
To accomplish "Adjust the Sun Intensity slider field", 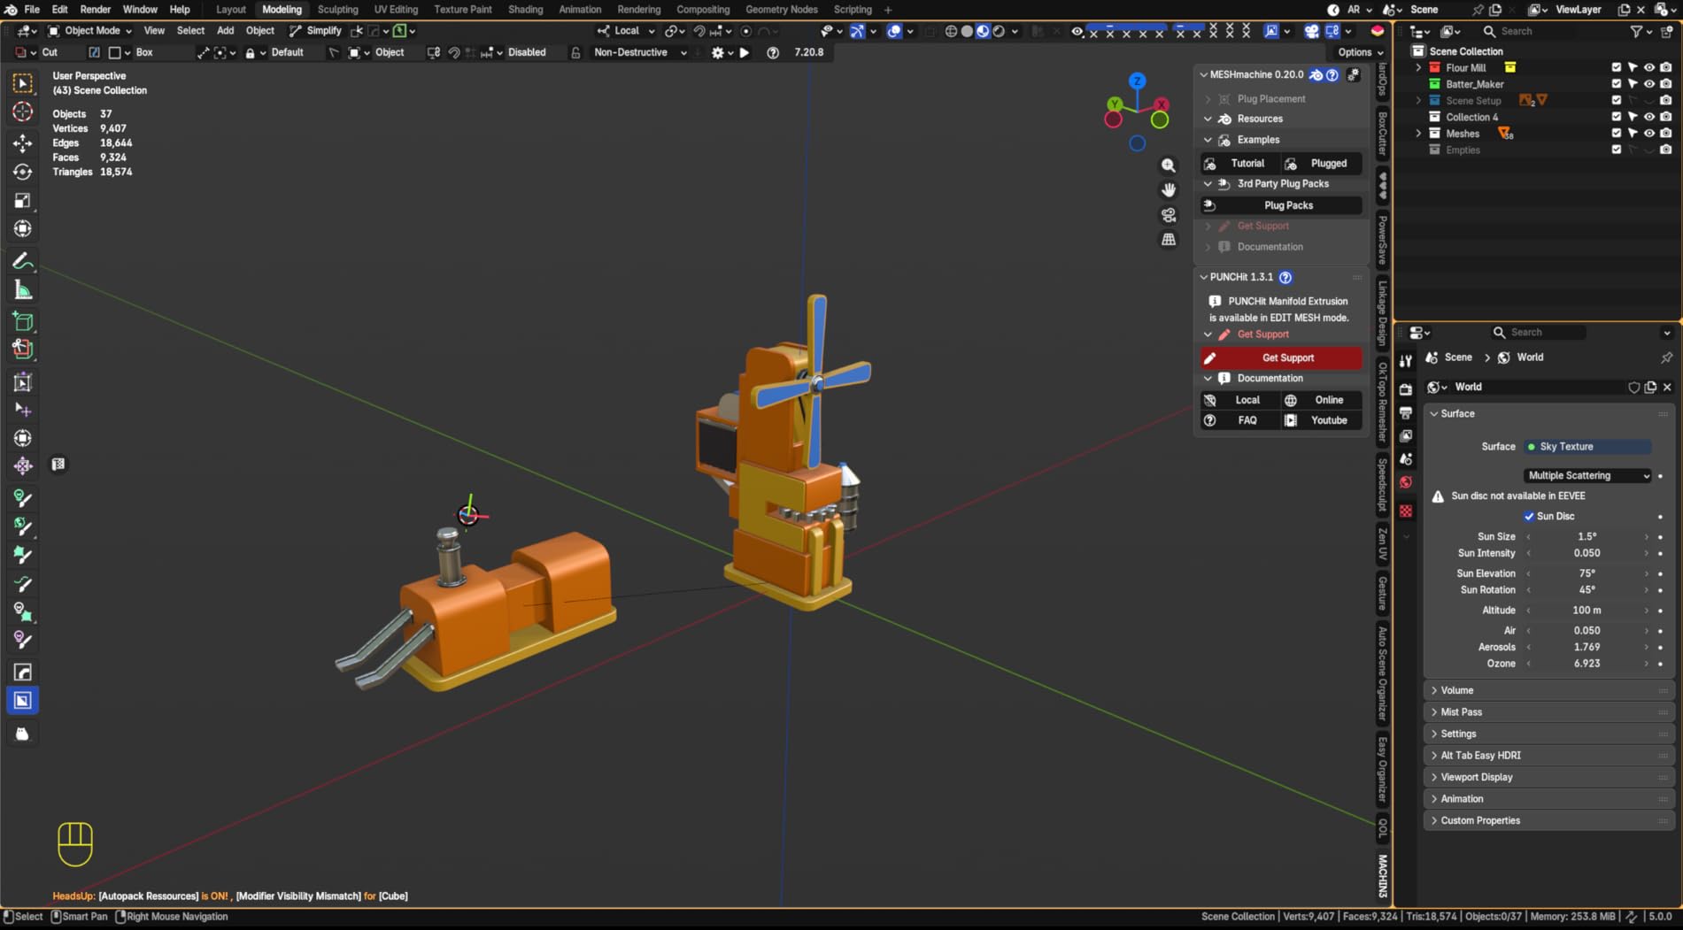I will tap(1587, 553).
